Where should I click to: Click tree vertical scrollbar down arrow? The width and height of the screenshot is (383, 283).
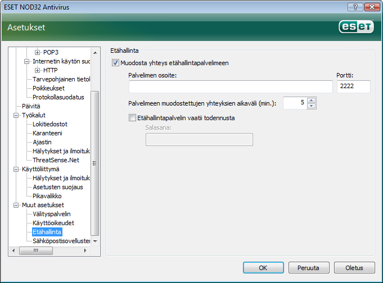[95, 241]
